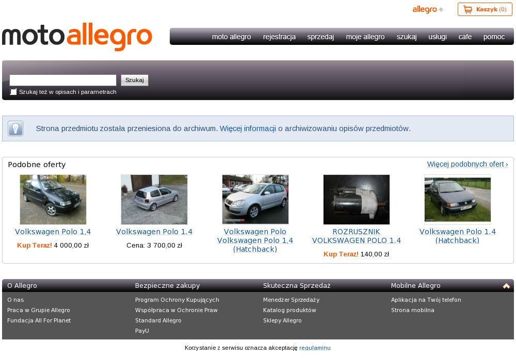Click the 'Bezpieczne zakupy' footer heading
Screen dimensions: 516x358
tap(168, 286)
